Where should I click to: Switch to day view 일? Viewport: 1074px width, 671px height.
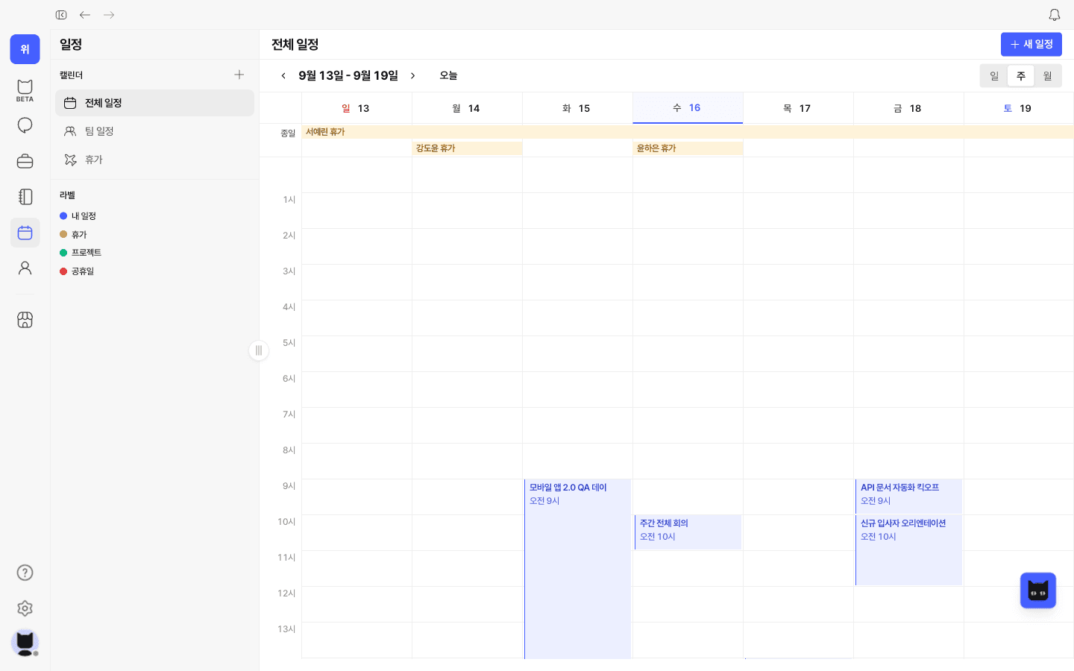point(994,76)
